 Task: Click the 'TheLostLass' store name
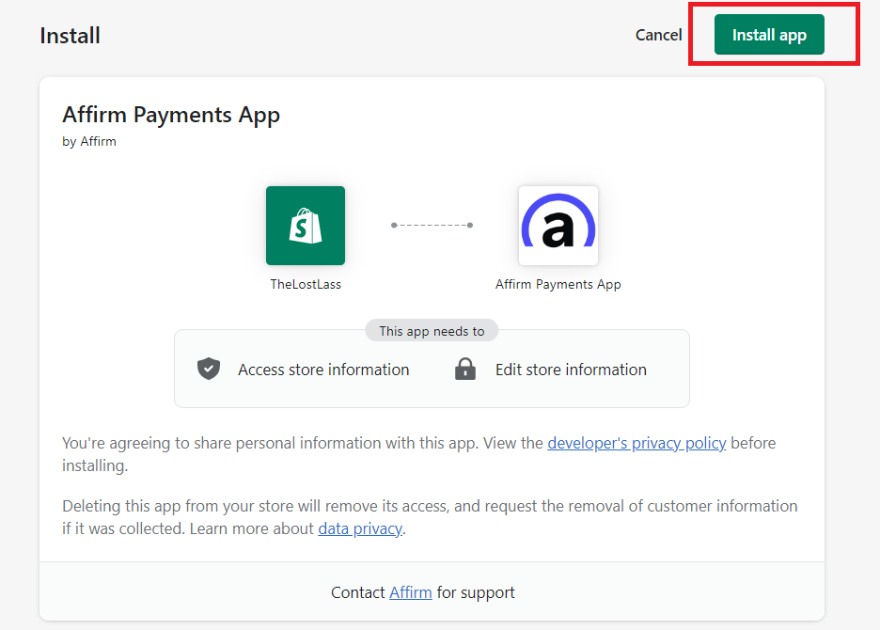(306, 284)
